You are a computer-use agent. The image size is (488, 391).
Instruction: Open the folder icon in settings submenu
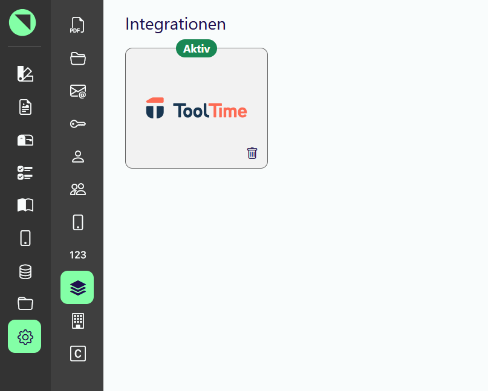[x=78, y=59]
